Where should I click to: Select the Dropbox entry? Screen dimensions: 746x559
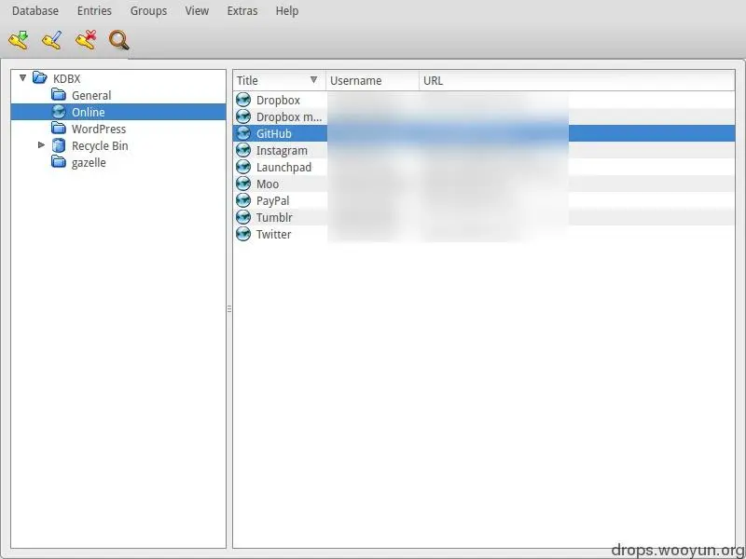click(484, 100)
